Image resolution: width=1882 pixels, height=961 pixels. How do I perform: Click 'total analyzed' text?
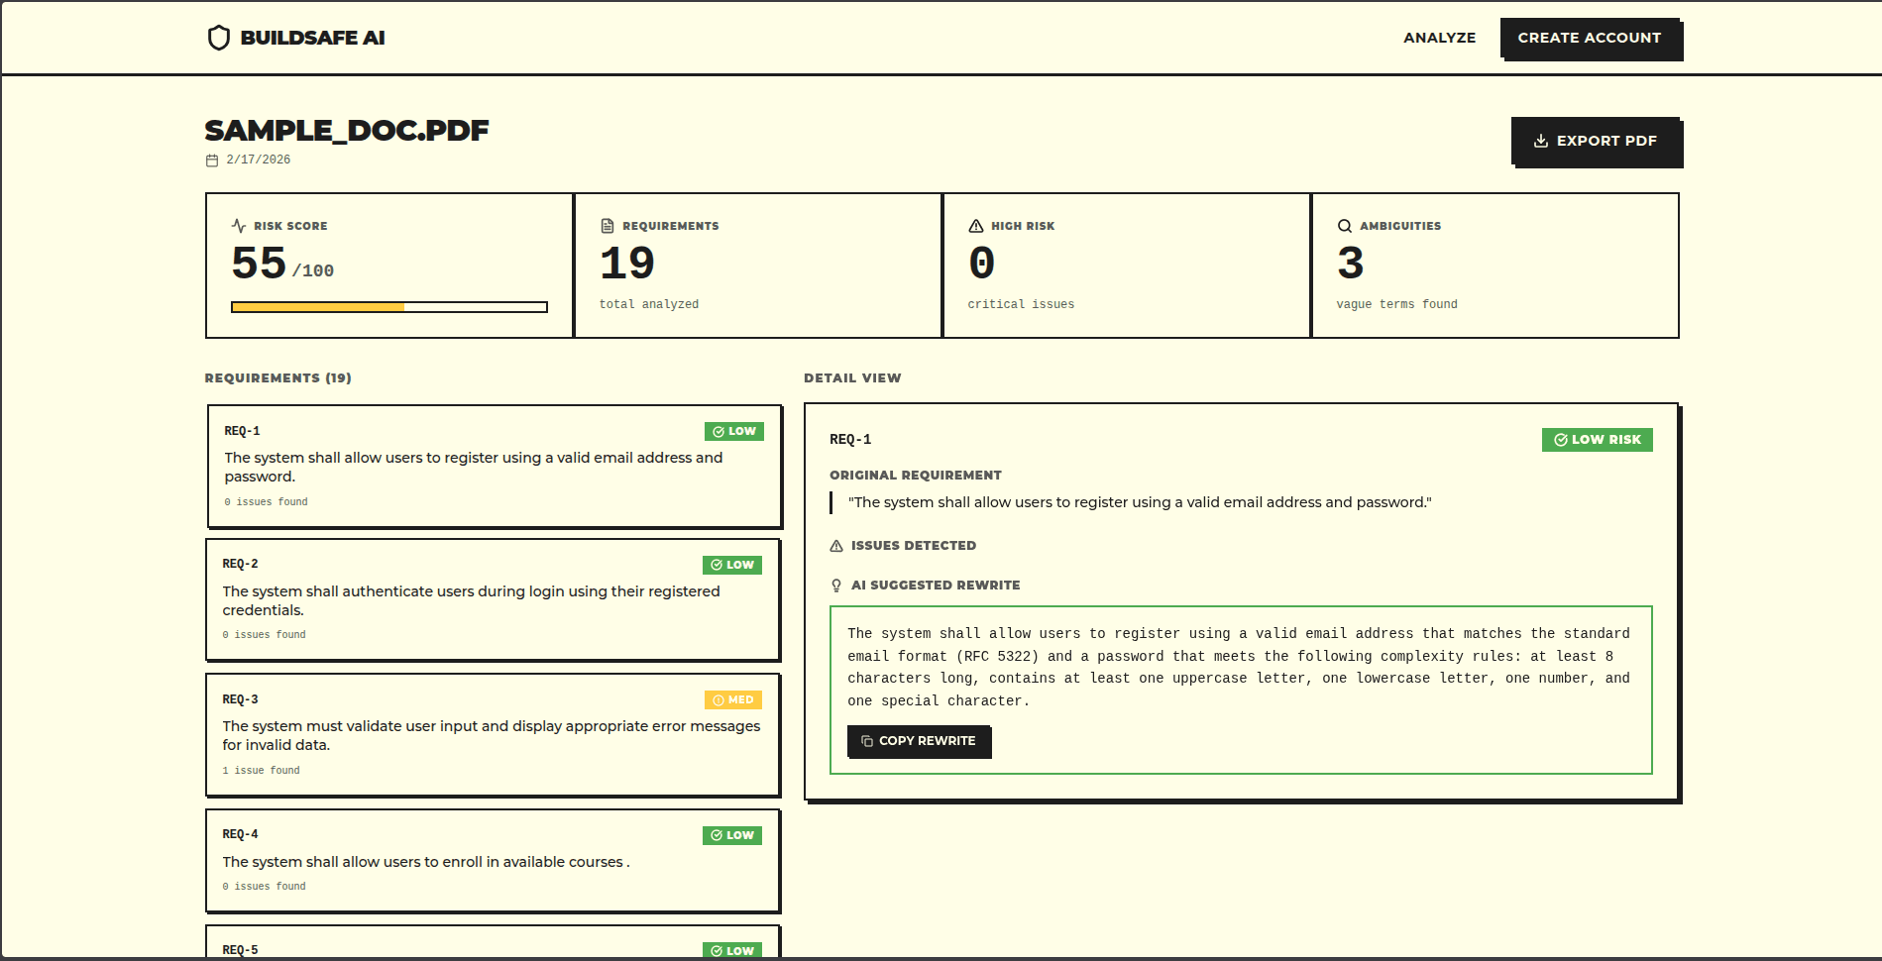pos(649,304)
